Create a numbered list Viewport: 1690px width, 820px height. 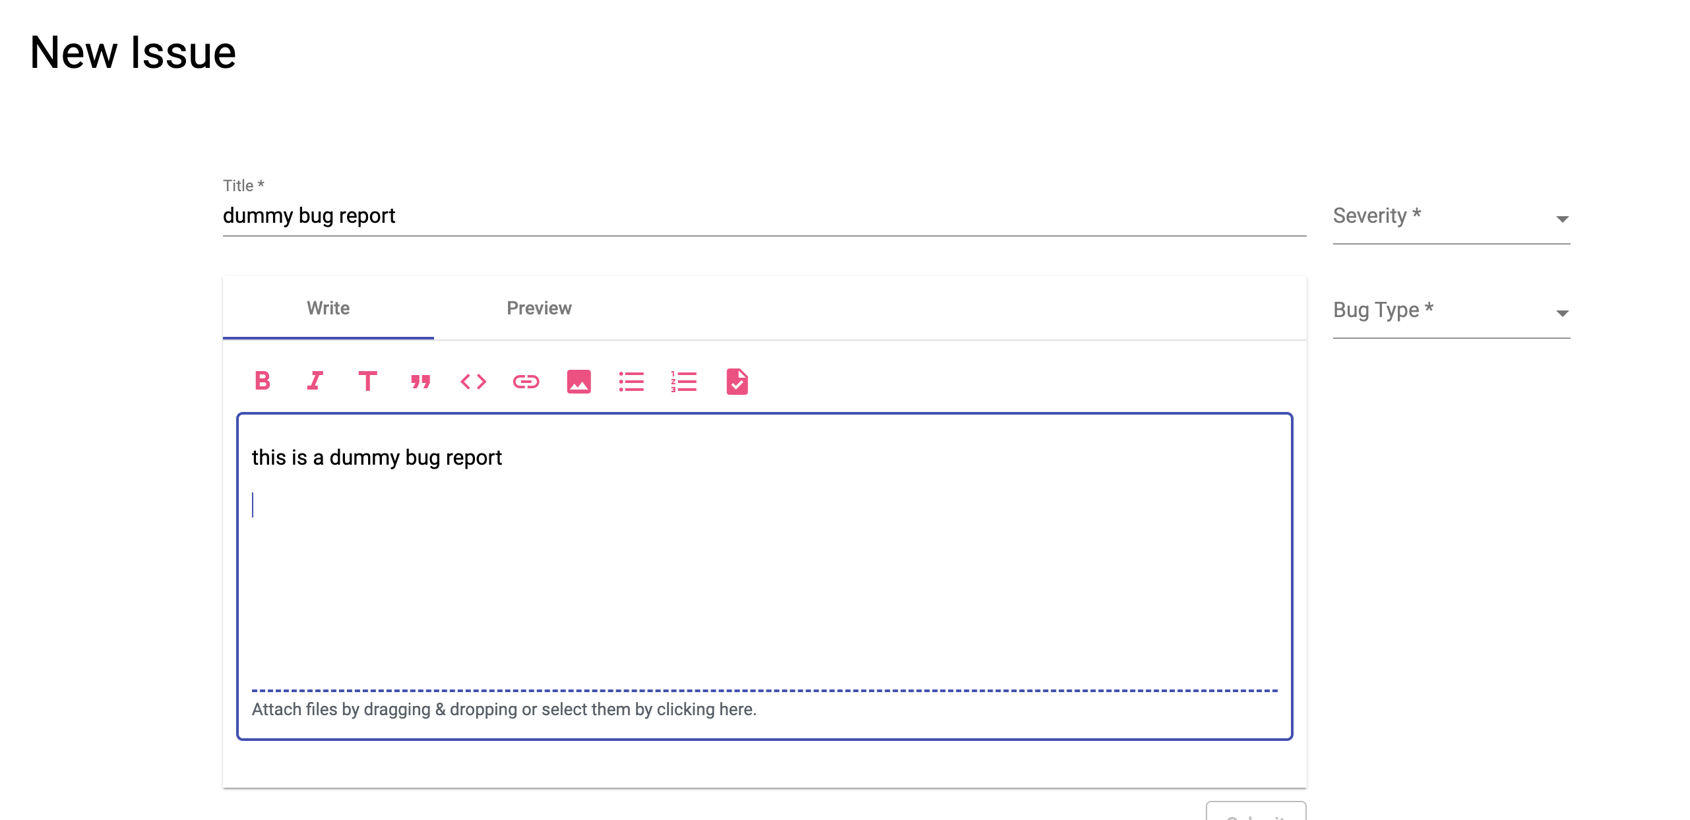(684, 381)
